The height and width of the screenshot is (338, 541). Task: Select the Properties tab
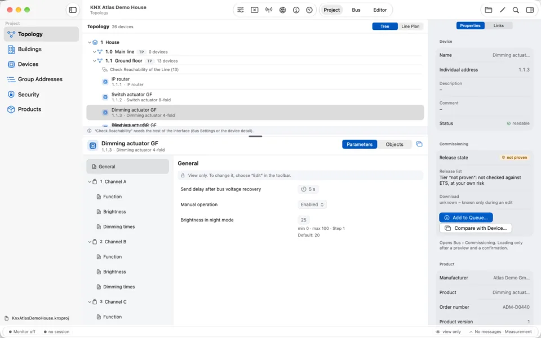point(470,25)
